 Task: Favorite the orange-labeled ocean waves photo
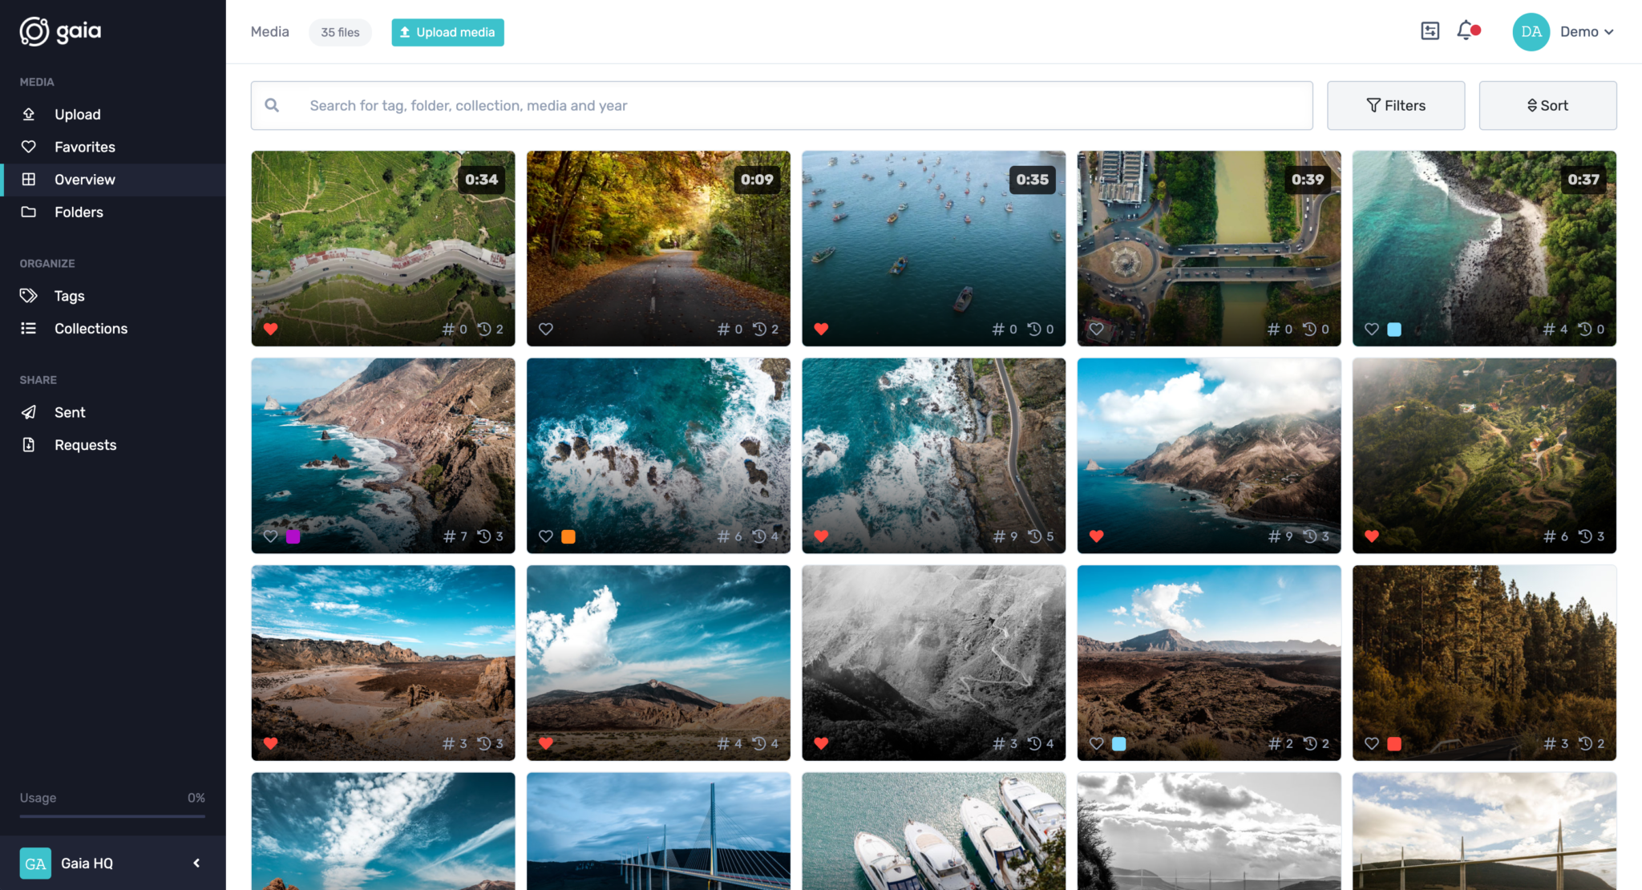click(546, 536)
